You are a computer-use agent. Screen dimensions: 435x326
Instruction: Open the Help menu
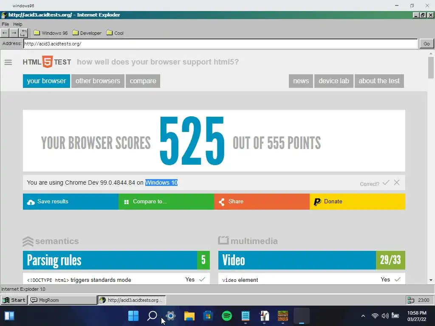[x=18, y=24]
